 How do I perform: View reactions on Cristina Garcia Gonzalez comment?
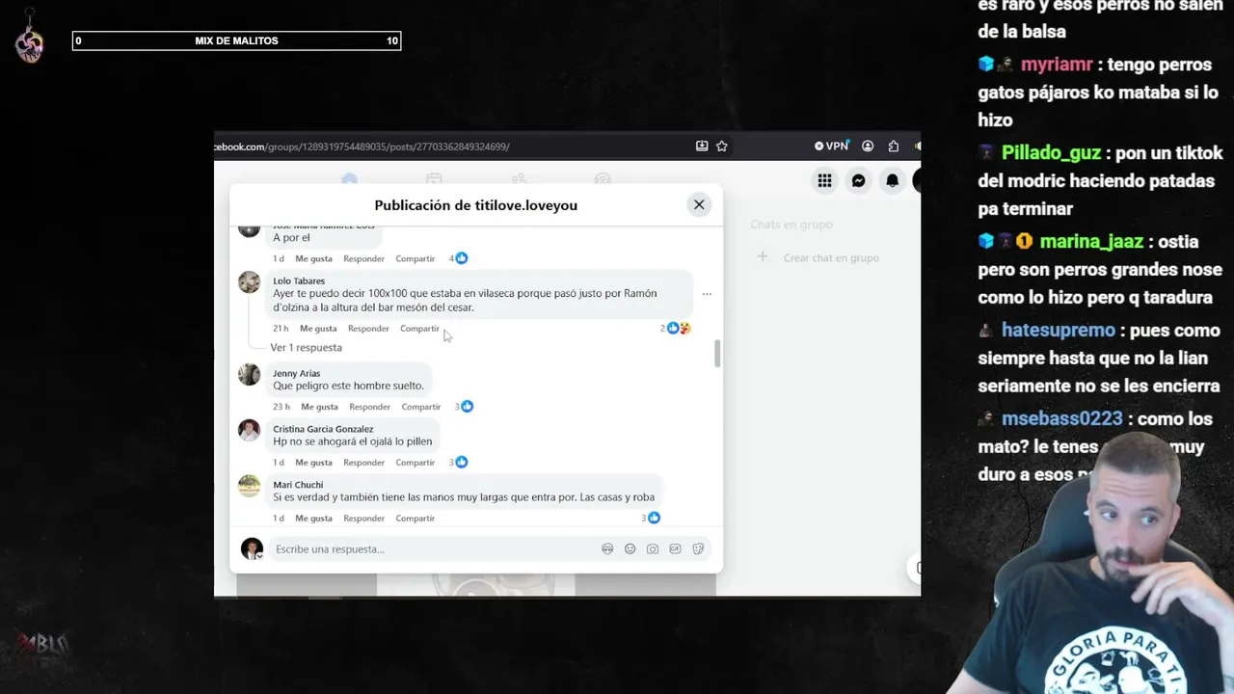(x=458, y=463)
